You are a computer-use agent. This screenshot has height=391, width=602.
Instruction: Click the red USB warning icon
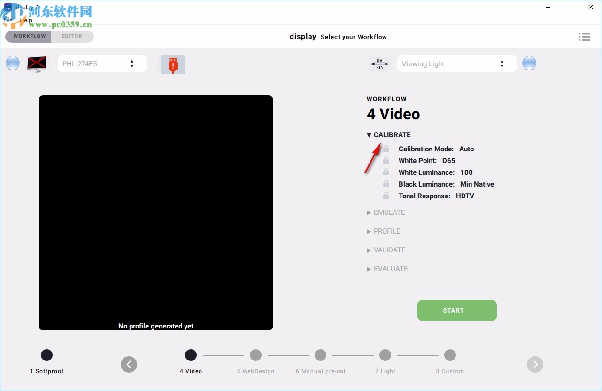pos(173,65)
